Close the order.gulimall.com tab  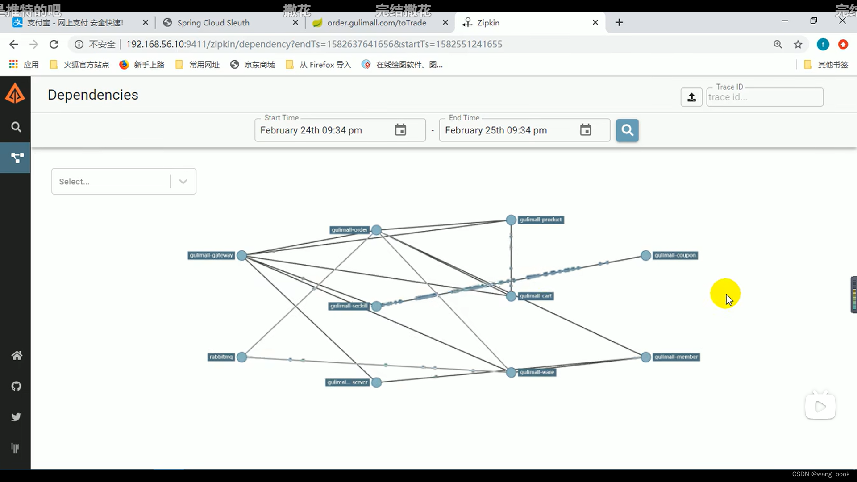pyautogui.click(x=445, y=22)
